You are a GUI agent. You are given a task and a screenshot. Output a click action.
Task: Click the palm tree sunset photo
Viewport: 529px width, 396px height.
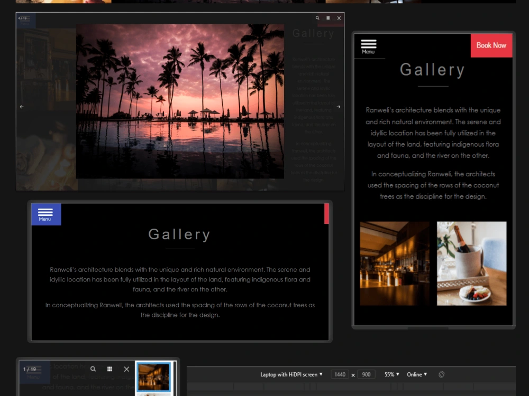pyautogui.click(x=180, y=101)
